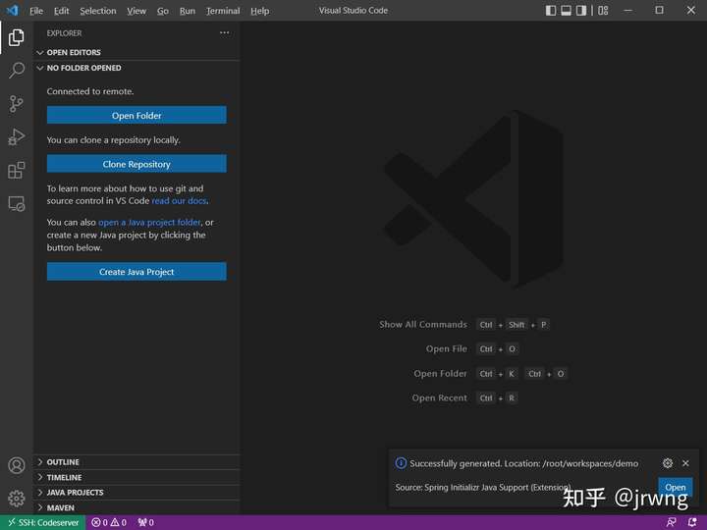Screen dimensions: 707x530
Task: Click the 'Connected to remote.' text
Action: coord(90,91)
